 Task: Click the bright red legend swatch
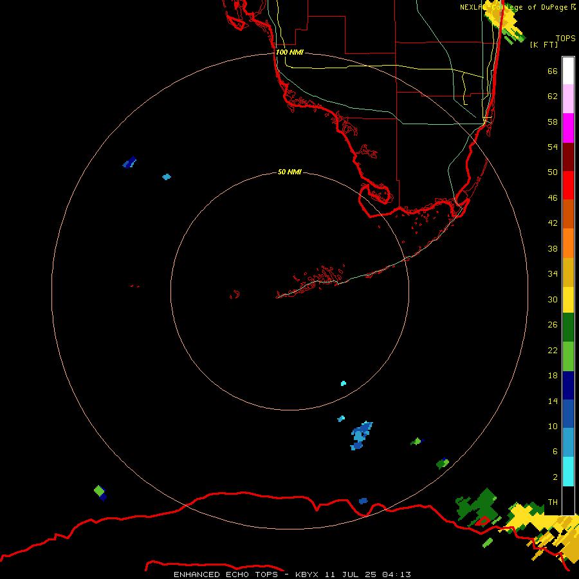pos(568,185)
